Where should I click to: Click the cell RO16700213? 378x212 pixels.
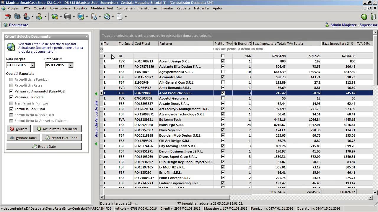(146, 61)
